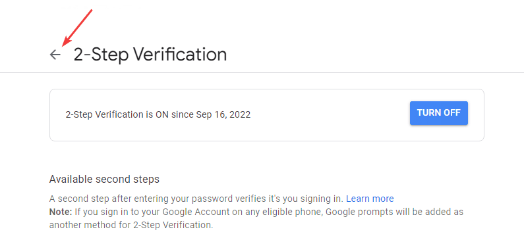Click the words eligible phone in the note

pyautogui.click(x=296, y=212)
